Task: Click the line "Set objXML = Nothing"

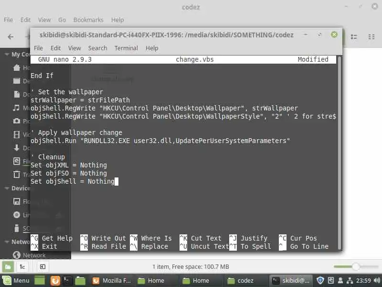Action: click(69, 165)
